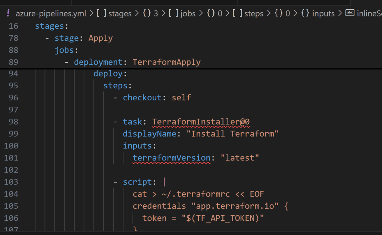Click the YAML file icon in breadcrumbs
This screenshot has width=382, height=235.
(x=8, y=13)
